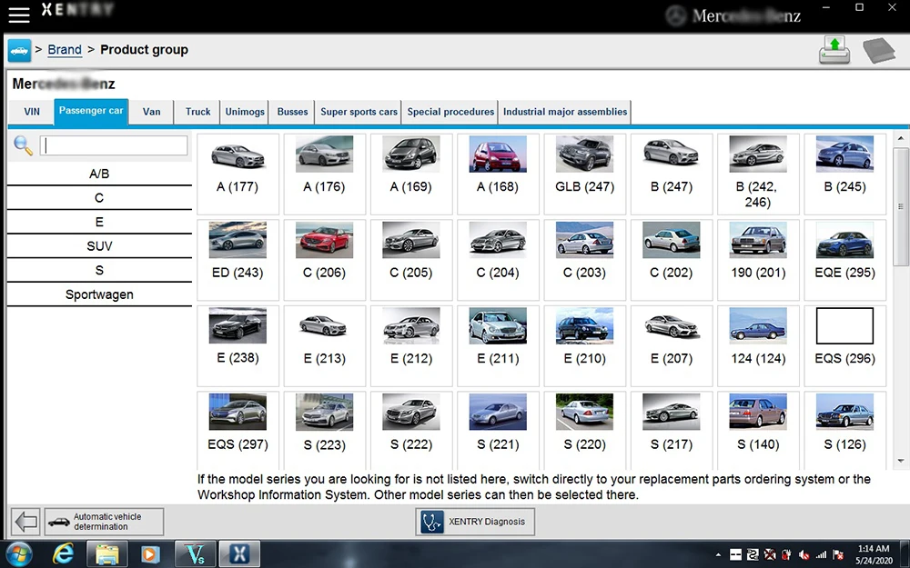910x568 pixels.
Task: Select the S (223) model series
Action: (x=325, y=430)
